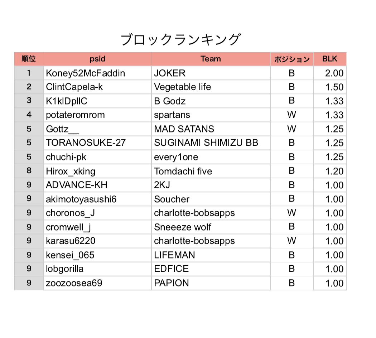Select the akimotoyasushi6 psid cell
The height and width of the screenshot is (338, 376).
coord(81,199)
